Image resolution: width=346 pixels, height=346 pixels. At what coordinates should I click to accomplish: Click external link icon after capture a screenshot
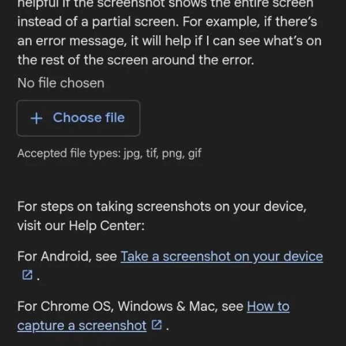[156, 325]
